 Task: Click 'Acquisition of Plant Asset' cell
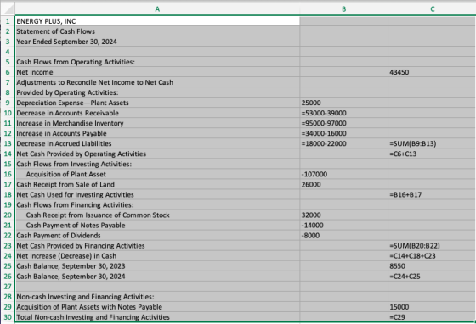pyautogui.click(x=157, y=175)
